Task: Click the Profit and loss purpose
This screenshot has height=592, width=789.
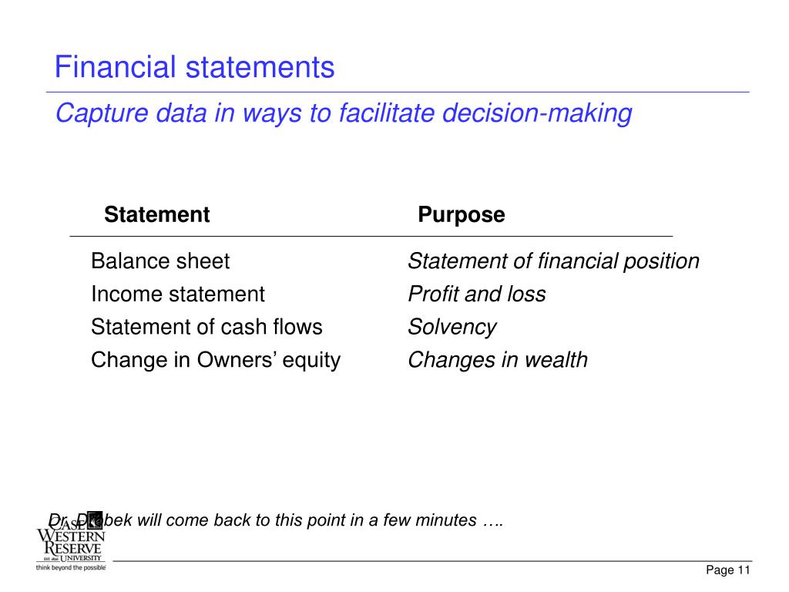Action: click(x=476, y=294)
